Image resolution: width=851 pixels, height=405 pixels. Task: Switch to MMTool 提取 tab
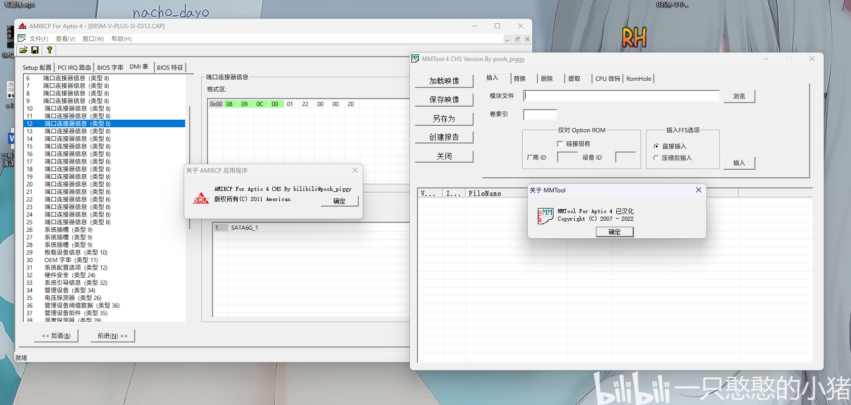point(574,79)
